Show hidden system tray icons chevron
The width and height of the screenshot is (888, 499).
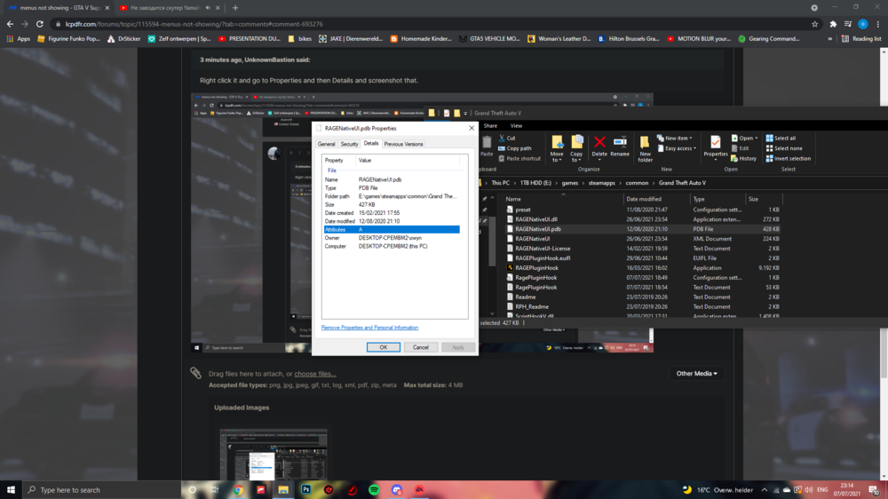point(764,490)
